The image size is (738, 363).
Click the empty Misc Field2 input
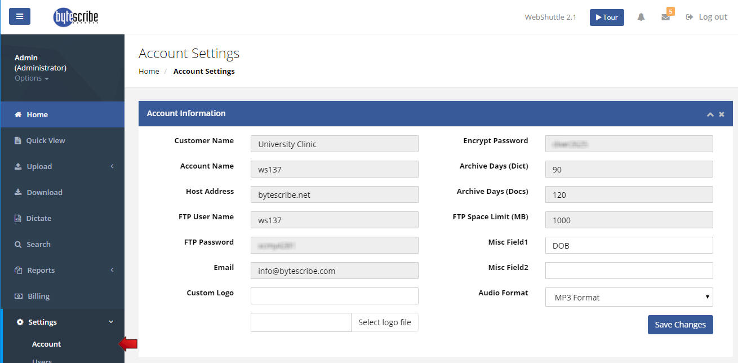[629, 271]
